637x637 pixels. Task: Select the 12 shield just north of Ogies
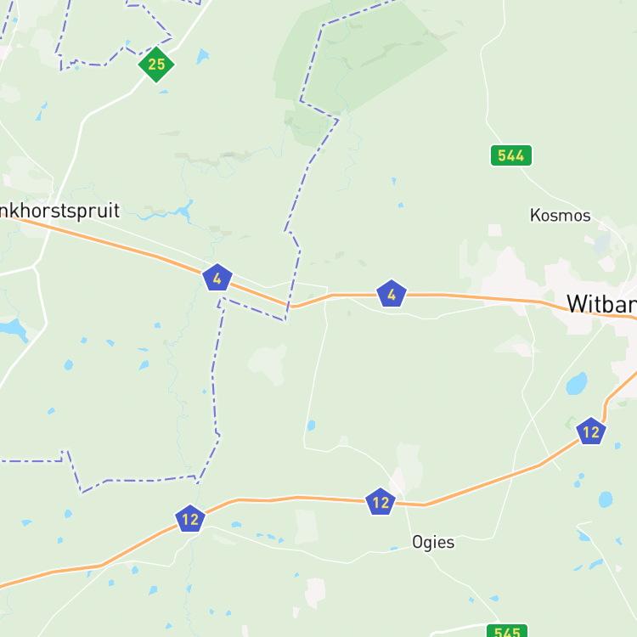tap(381, 502)
